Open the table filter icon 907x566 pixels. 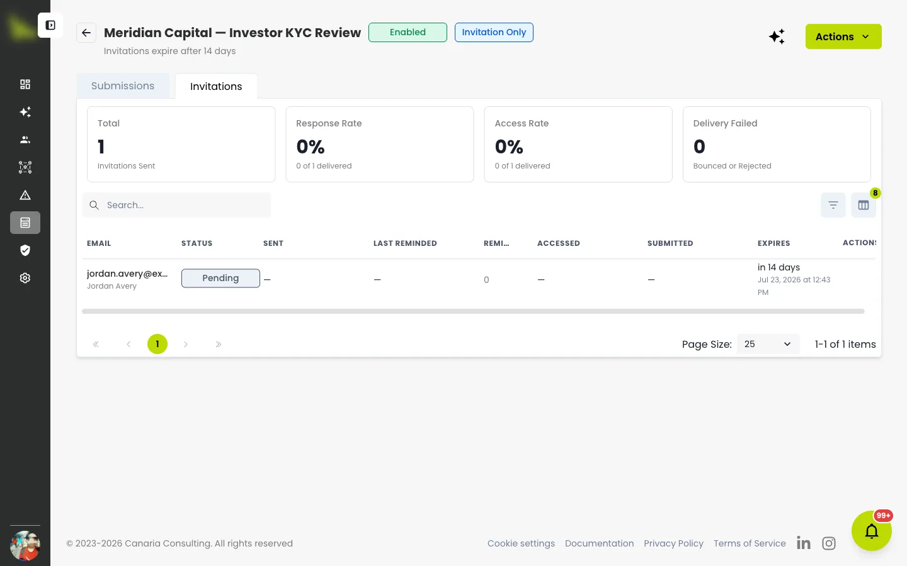pos(833,205)
